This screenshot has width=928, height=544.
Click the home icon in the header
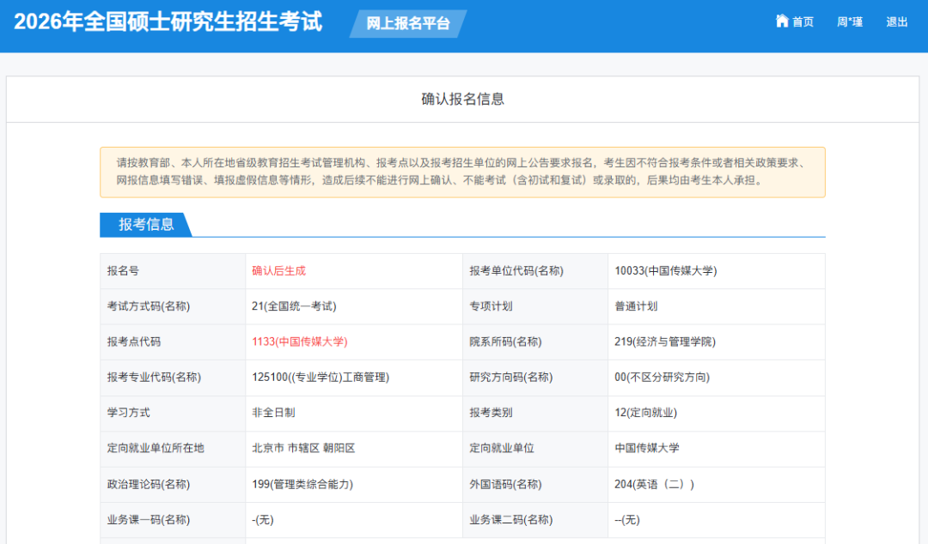click(781, 21)
